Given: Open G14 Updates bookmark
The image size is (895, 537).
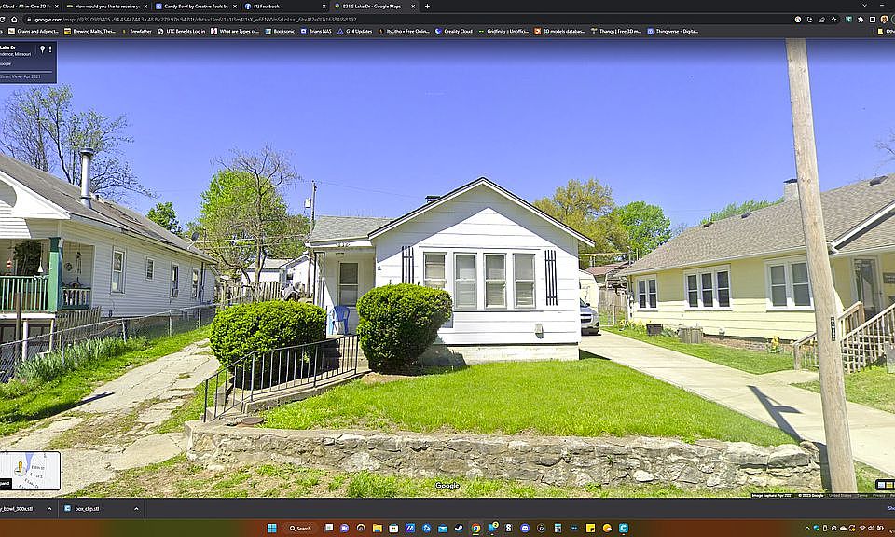Looking at the screenshot, I should 355,32.
